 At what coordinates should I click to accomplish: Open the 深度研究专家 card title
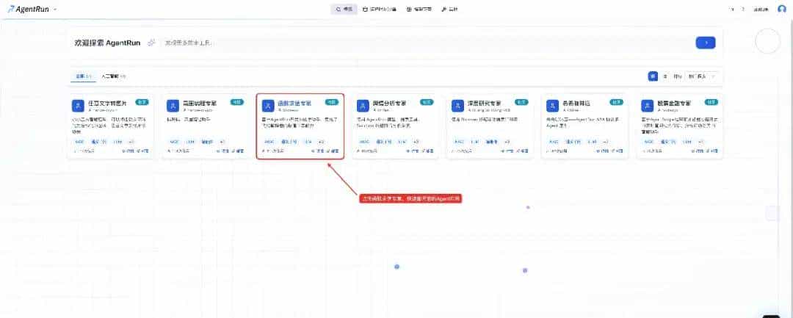click(x=484, y=103)
